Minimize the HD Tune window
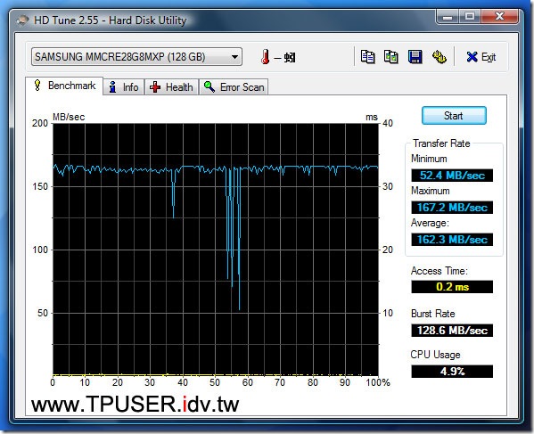The height and width of the screenshot is (434, 534). pyautogui.click(x=448, y=16)
